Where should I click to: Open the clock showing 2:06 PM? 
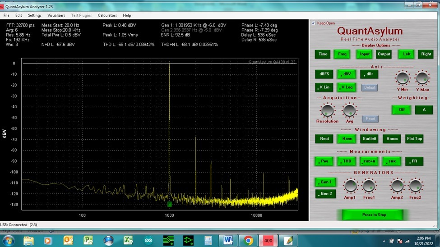pos(424,241)
